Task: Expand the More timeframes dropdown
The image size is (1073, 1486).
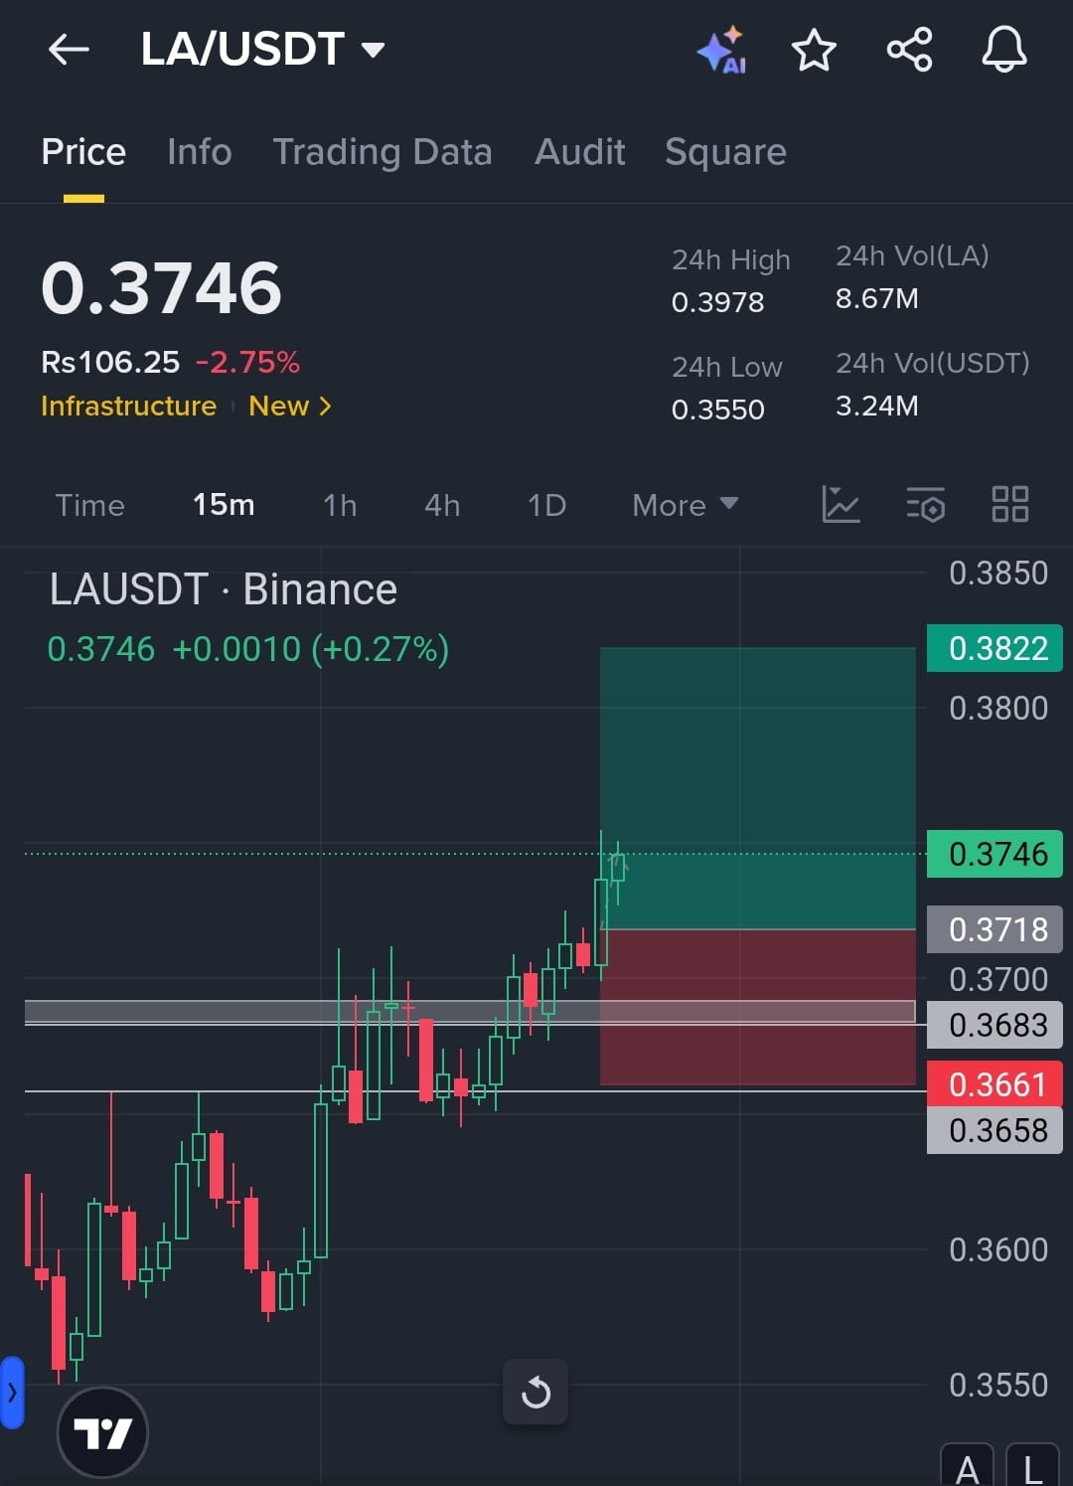Action: [x=686, y=505]
